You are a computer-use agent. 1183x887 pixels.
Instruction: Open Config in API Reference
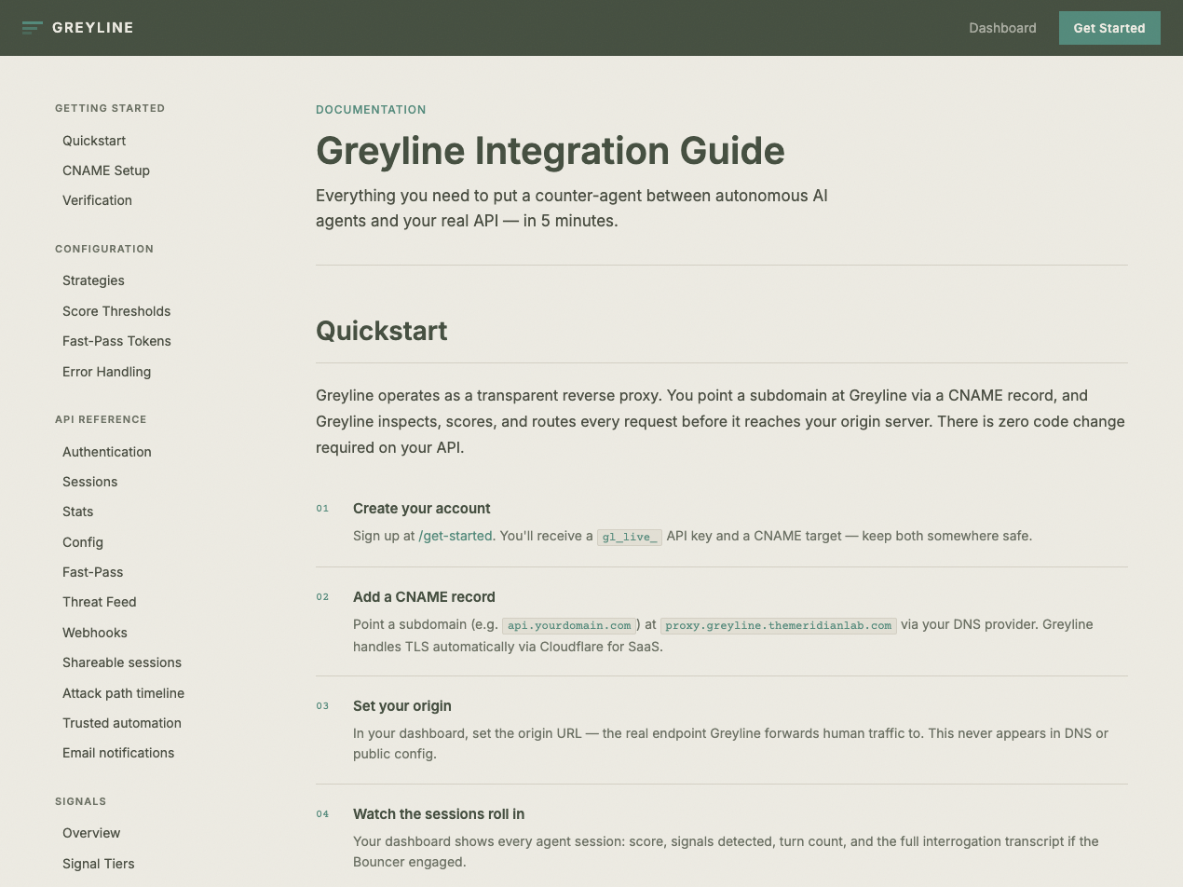click(x=83, y=542)
